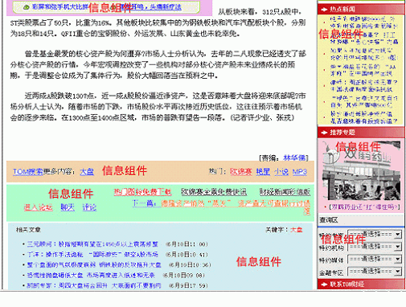Click the 推荐专题 pharmacy photo thumbnail
The image size is (406, 307).
361,170
